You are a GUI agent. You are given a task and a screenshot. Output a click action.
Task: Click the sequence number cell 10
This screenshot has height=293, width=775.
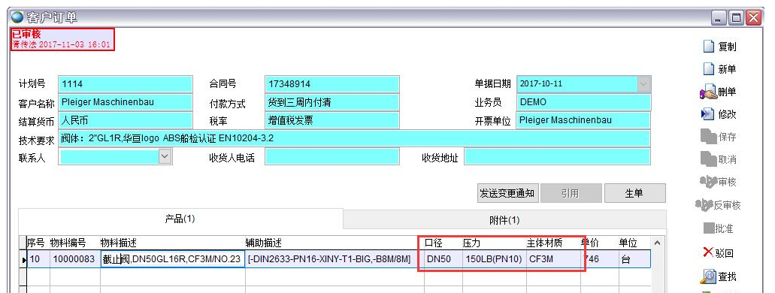click(x=38, y=259)
